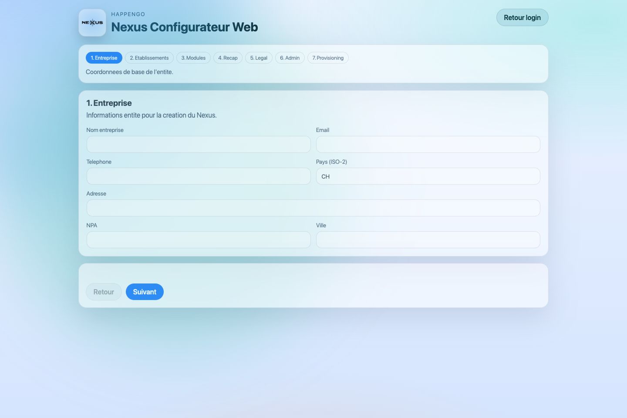The width and height of the screenshot is (627, 418).
Task: Open the 5. Legal tab
Action: coord(259,58)
